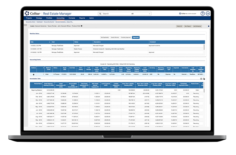Image resolution: width=236 pixels, height=155 pixels.
Task: Select the Needs Review workflow status
Action: click(x=115, y=37)
